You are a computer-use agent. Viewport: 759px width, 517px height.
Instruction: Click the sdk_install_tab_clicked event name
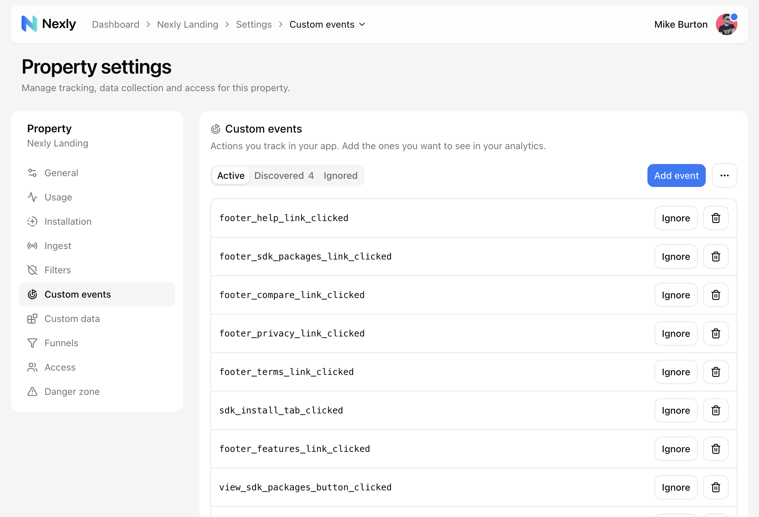[x=281, y=410]
